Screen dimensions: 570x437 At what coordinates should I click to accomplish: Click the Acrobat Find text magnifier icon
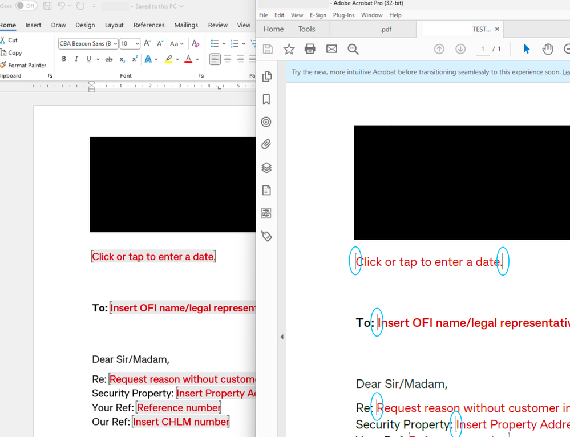(353, 49)
